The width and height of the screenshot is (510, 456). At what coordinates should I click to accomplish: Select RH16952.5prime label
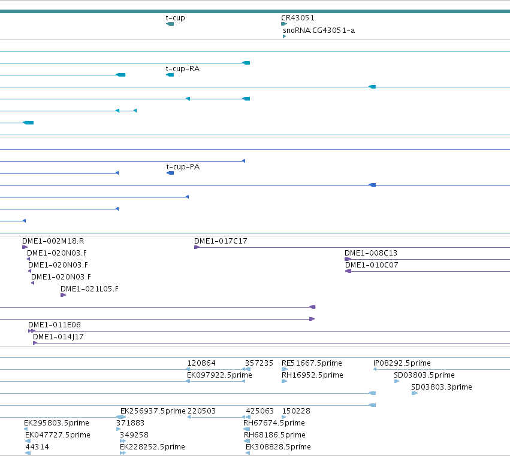pos(313,375)
